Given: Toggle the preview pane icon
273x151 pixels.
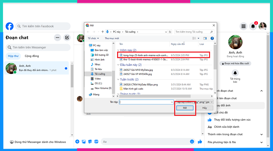Looking at the screenshot, I should pos(205,38).
